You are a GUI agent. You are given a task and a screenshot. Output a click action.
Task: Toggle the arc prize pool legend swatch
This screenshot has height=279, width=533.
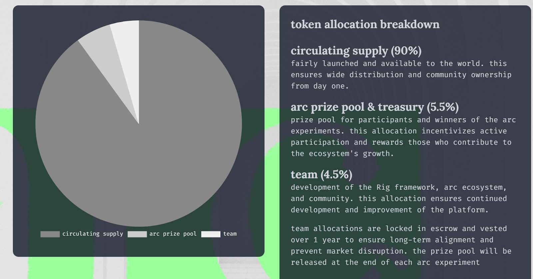tap(137, 234)
